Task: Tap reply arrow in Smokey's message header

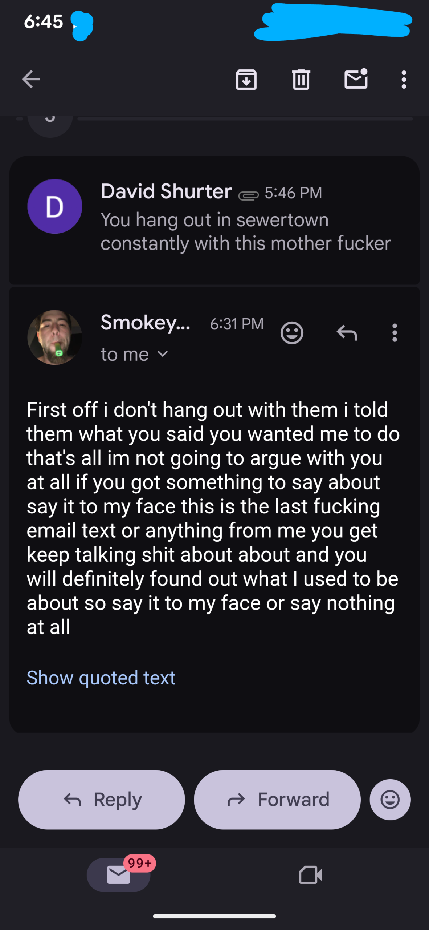Action: 347,332
